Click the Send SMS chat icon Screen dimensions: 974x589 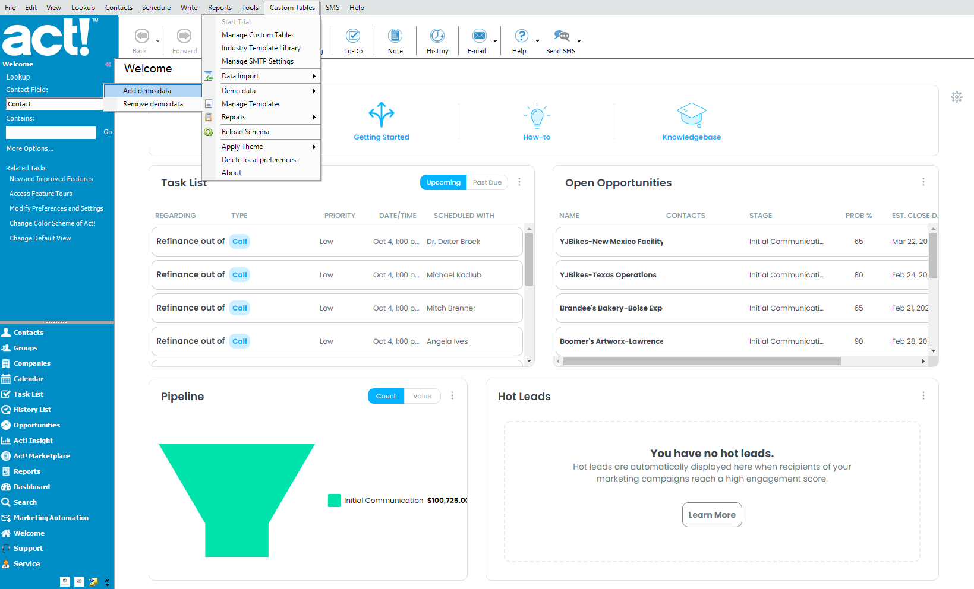pos(562,36)
